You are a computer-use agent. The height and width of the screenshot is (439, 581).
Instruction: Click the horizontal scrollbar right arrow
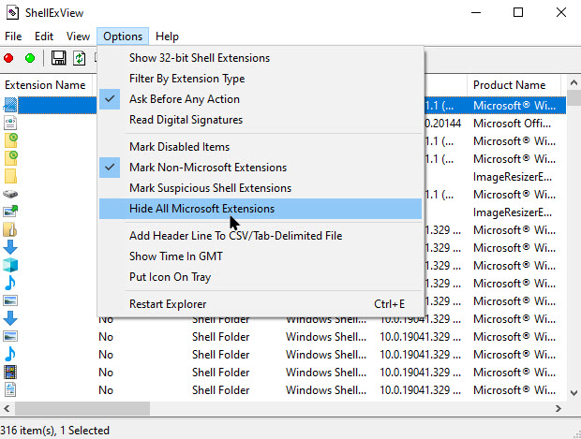(558, 408)
